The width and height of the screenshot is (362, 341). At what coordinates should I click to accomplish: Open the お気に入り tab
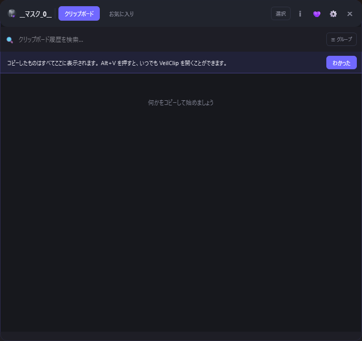tap(122, 13)
